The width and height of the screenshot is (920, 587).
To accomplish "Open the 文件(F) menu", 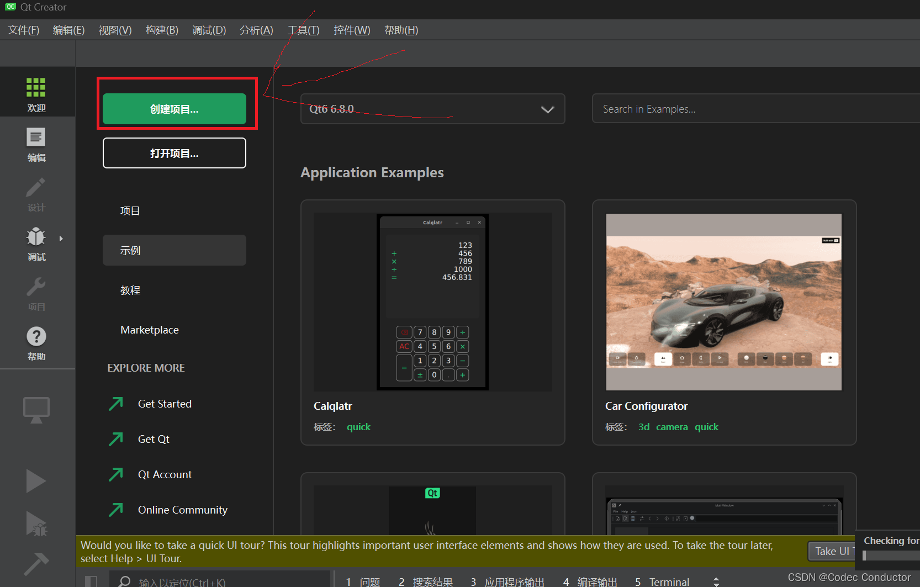I will [x=23, y=30].
